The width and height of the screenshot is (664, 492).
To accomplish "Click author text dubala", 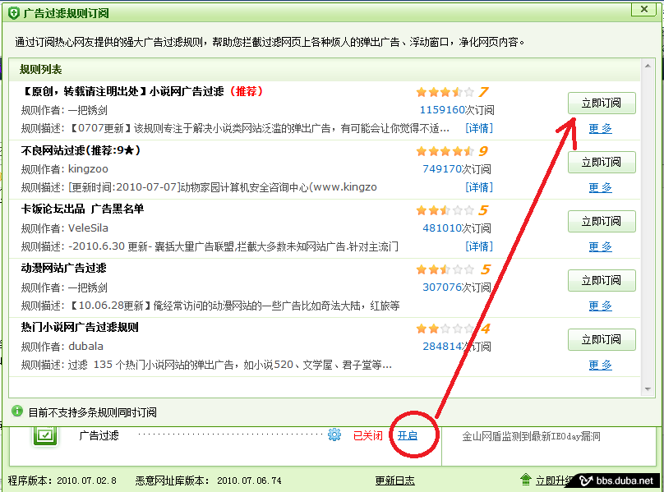I will (x=85, y=347).
